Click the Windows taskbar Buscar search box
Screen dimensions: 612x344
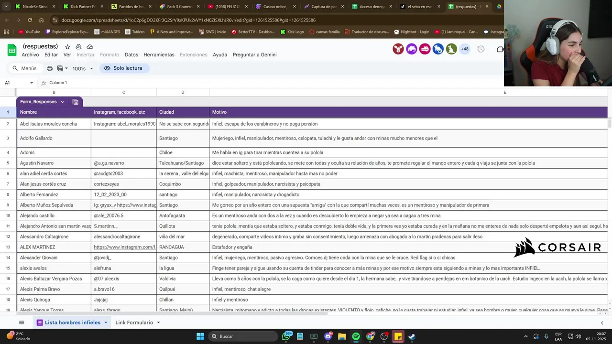pyautogui.click(x=243, y=336)
